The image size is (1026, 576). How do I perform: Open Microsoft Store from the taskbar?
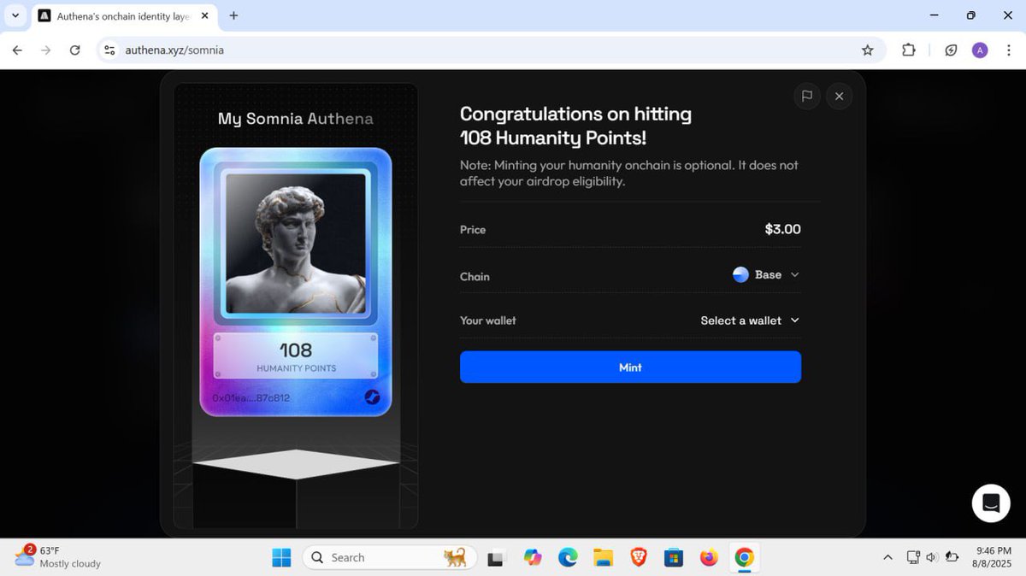click(674, 557)
